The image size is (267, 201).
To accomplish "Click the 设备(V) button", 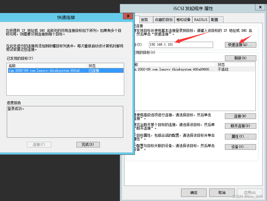I will [240, 147].
